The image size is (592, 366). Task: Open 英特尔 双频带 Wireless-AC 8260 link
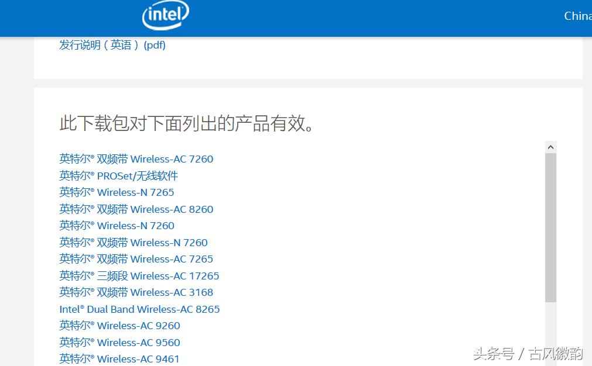(136, 209)
